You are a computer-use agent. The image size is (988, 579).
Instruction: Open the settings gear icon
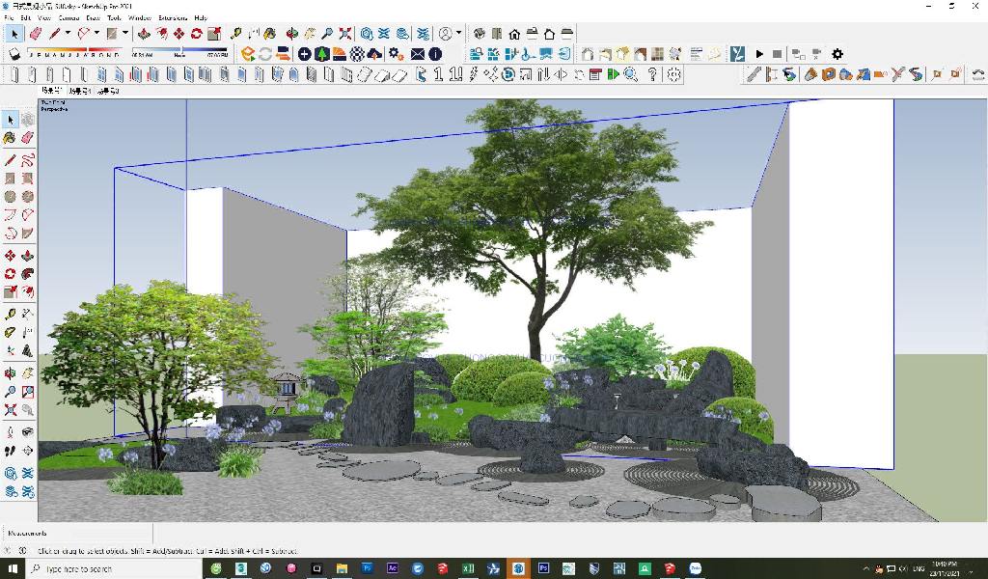(x=837, y=54)
